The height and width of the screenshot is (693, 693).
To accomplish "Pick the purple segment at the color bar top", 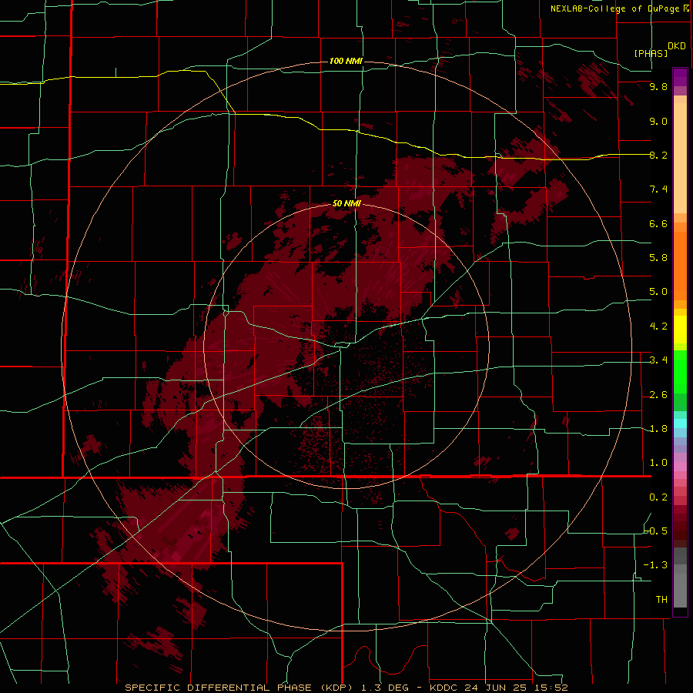I will click(x=680, y=77).
